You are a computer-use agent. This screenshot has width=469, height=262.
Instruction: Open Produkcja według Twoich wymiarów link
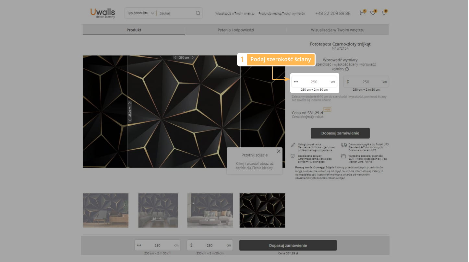pos(282,14)
